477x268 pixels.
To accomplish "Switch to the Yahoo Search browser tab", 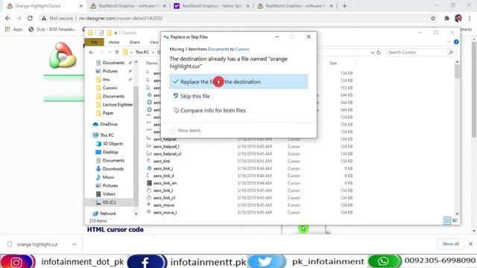I will pyautogui.click(x=212, y=6).
